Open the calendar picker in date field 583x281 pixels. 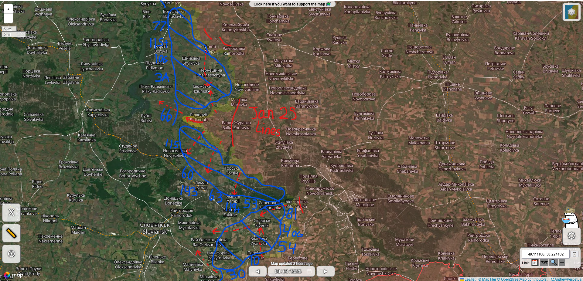pos(309,271)
